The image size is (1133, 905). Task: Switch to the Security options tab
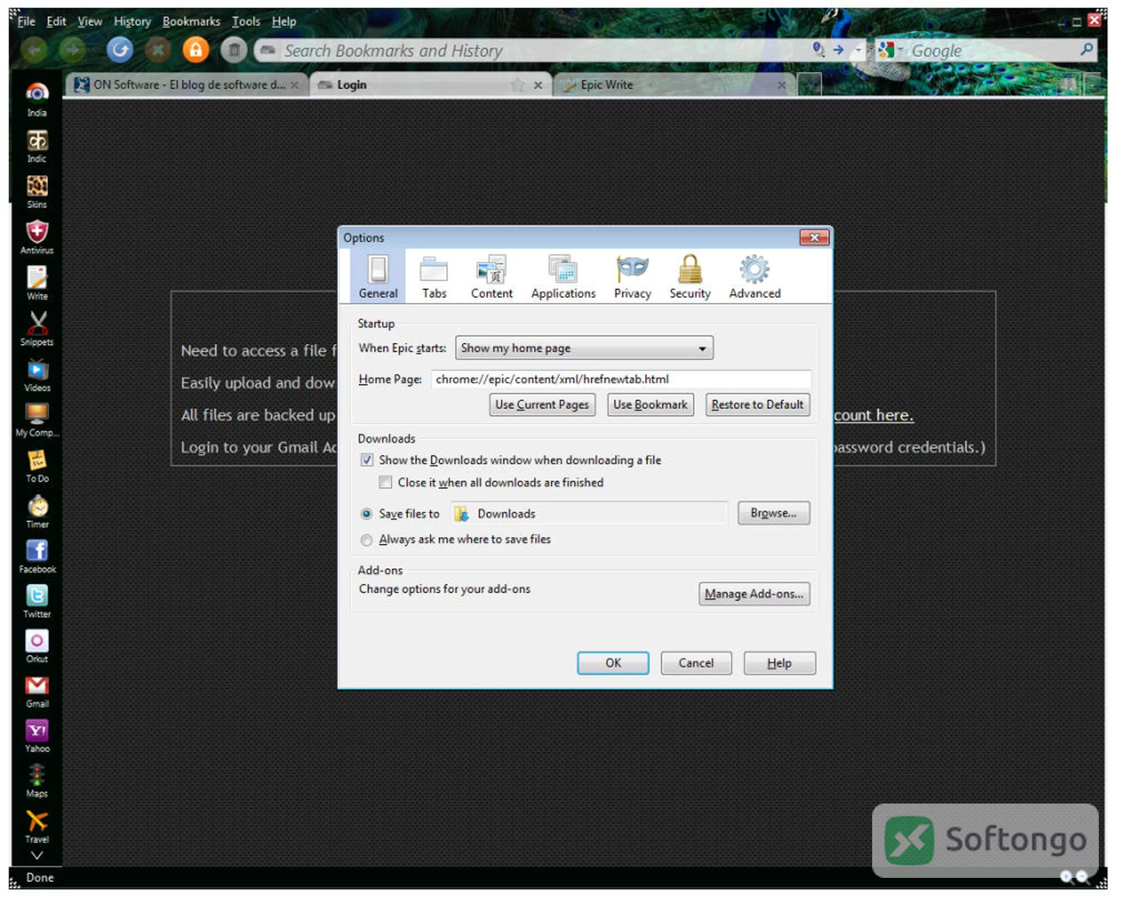tap(690, 277)
